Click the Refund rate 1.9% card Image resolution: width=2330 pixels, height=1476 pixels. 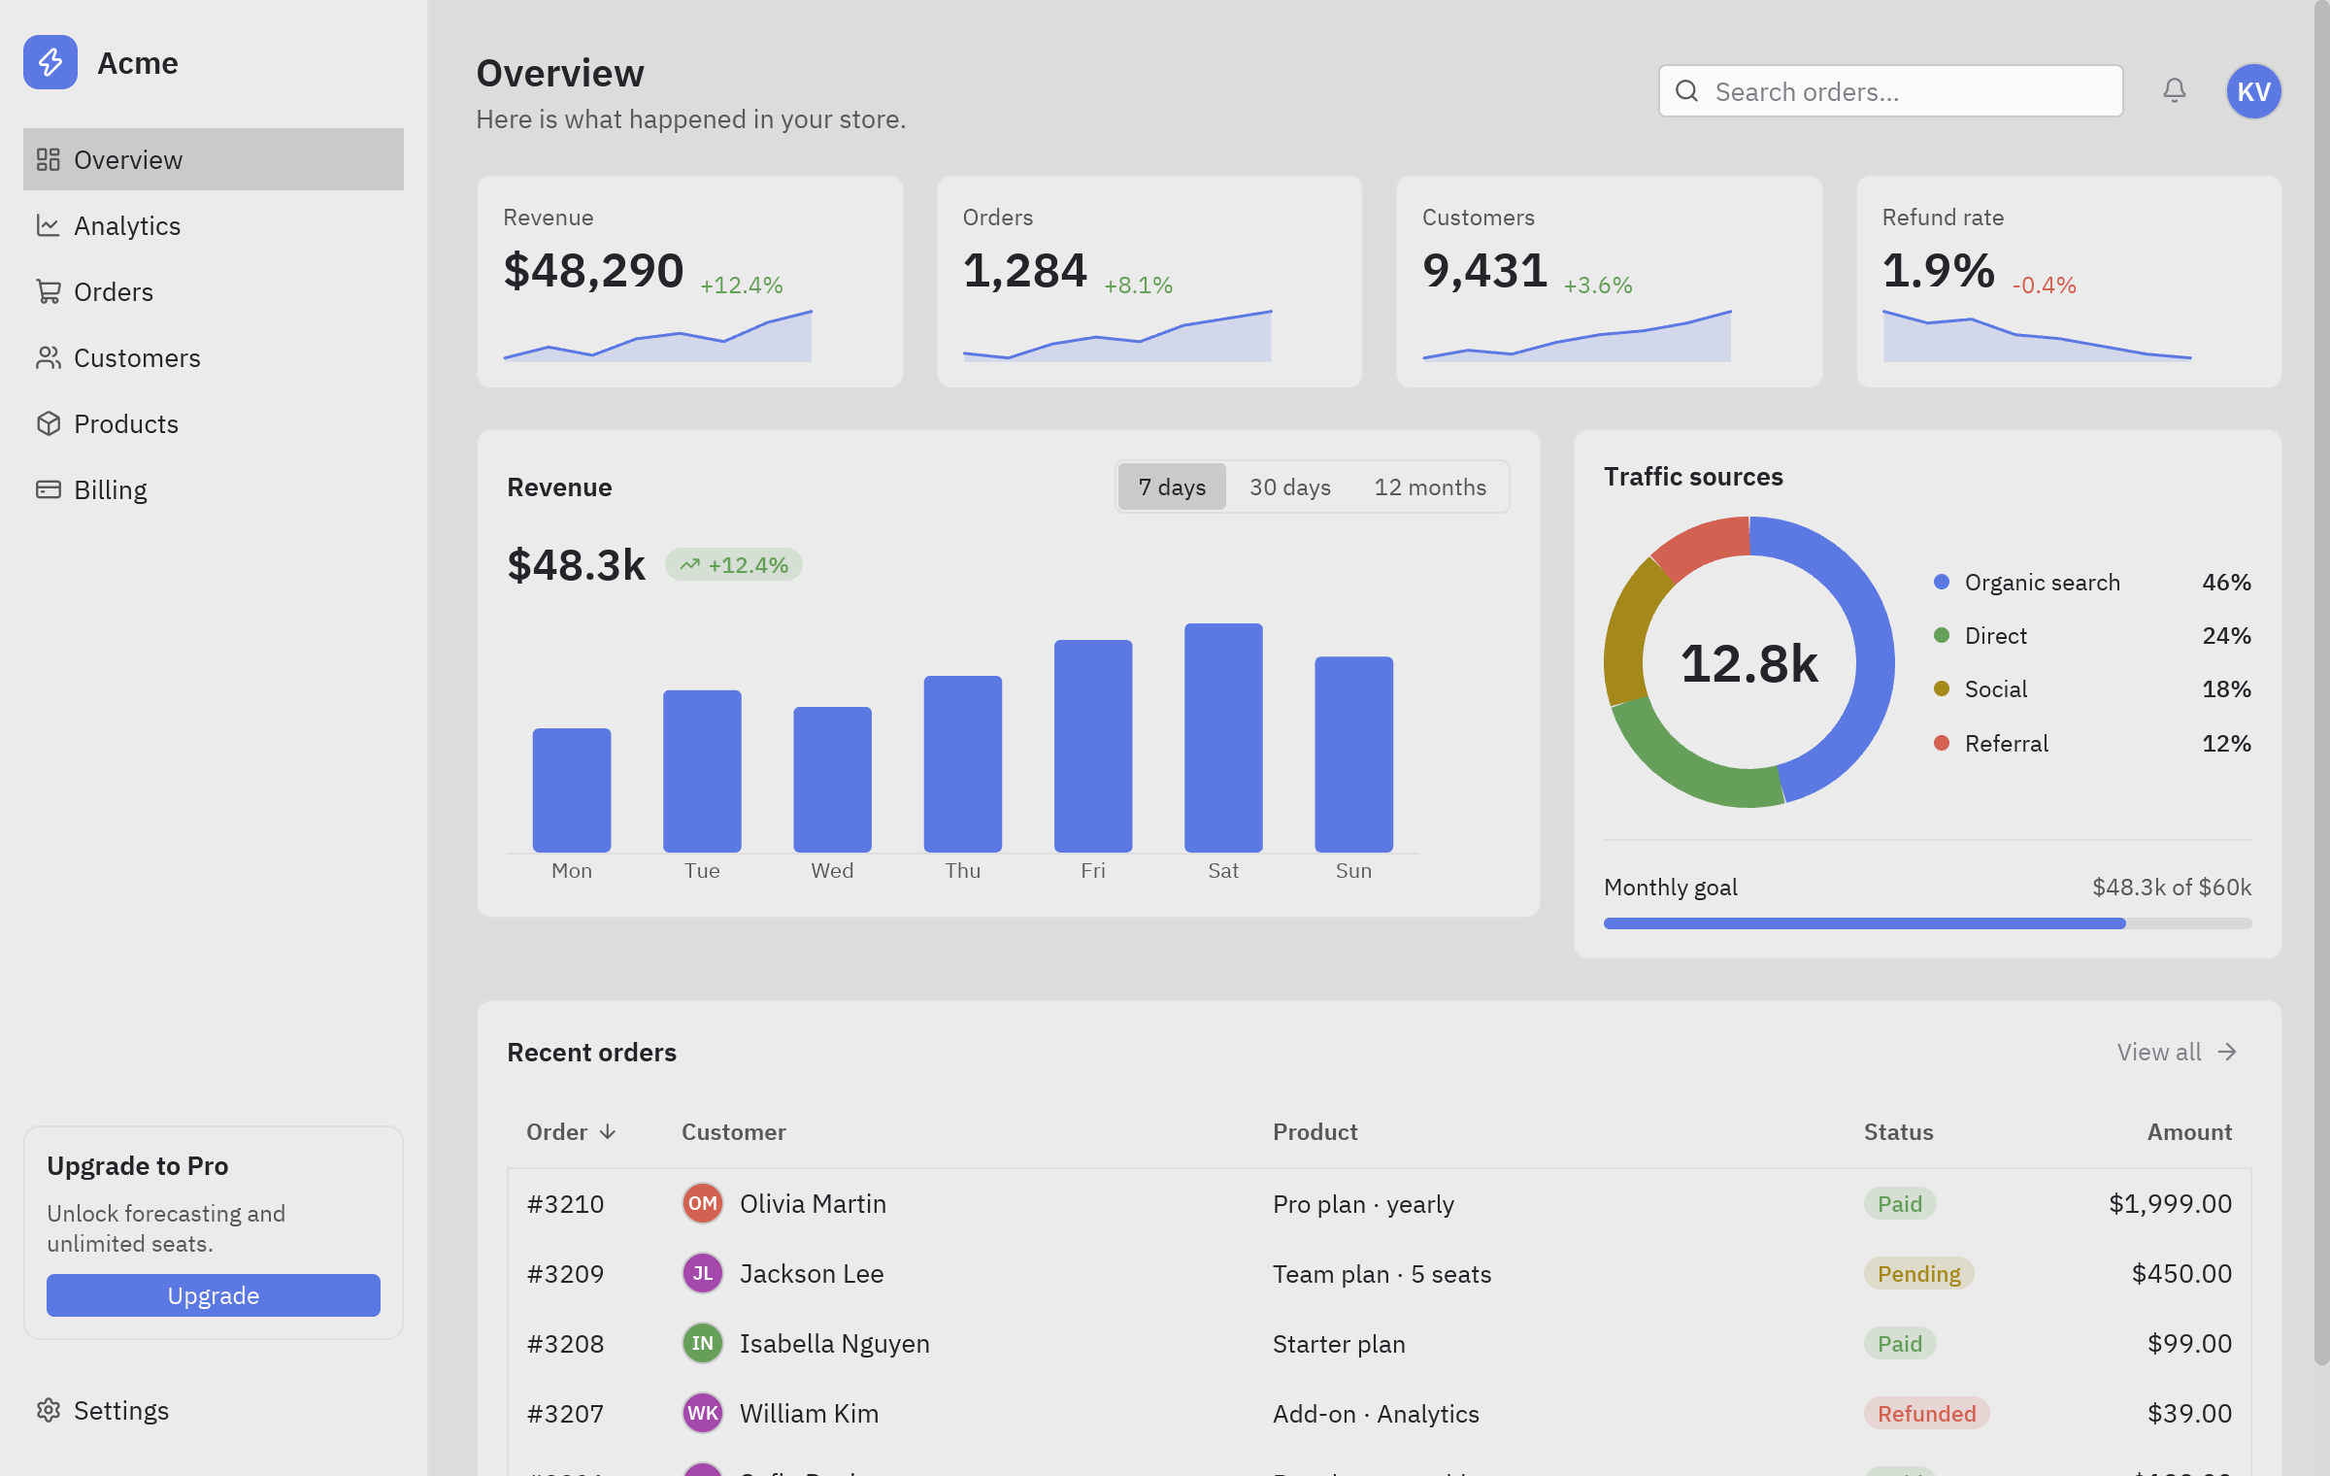pos(2069,282)
